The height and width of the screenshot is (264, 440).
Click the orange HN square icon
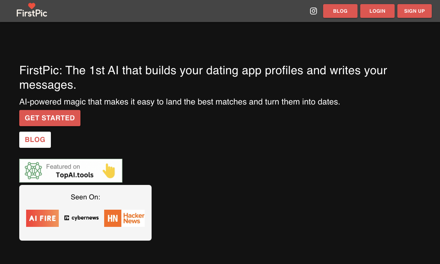[x=113, y=218]
